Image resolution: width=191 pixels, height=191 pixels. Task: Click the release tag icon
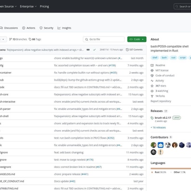coord(152,118)
